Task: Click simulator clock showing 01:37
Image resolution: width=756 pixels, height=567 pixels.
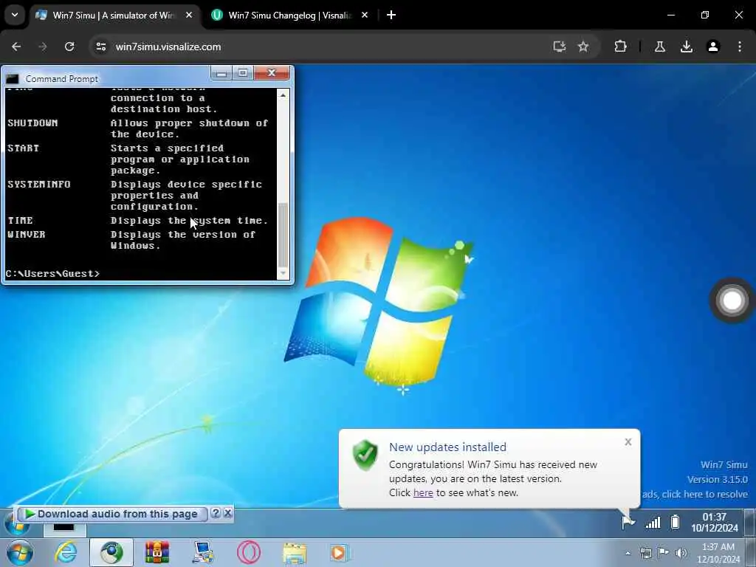Action: (x=714, y=522)
